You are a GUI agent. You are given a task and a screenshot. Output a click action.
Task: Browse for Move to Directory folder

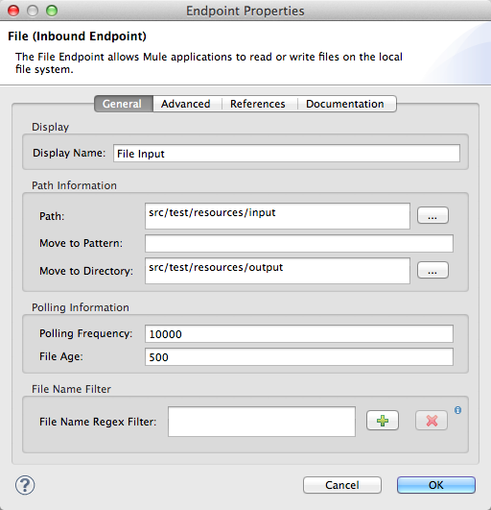click(x=433, y=270)
